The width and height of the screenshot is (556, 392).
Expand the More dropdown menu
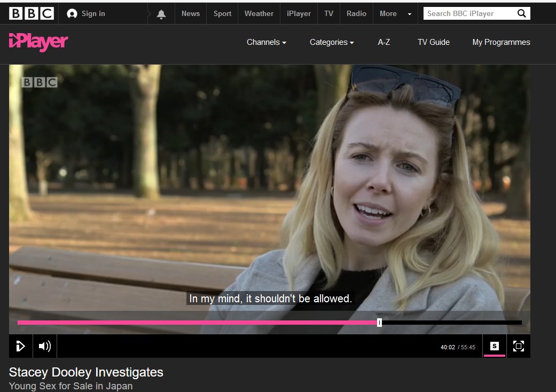tap(395, 13)
